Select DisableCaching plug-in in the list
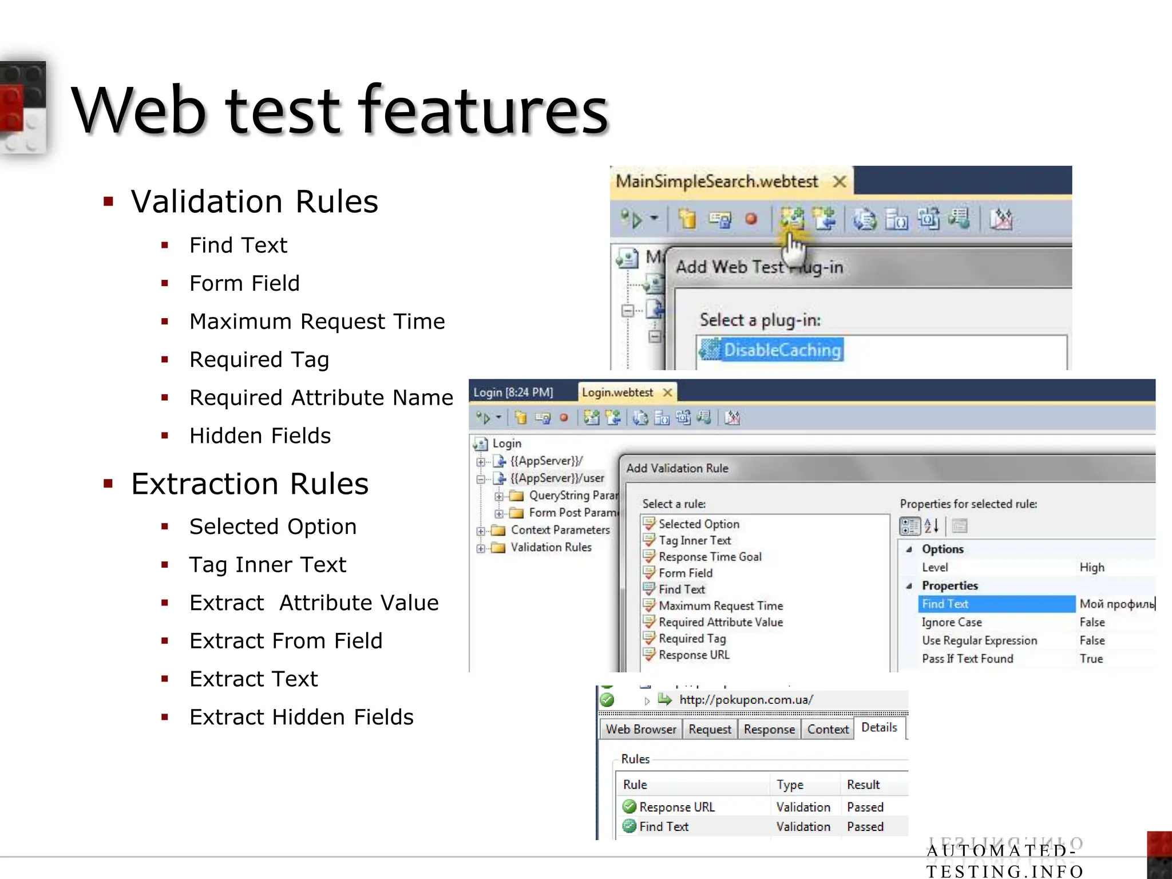This screenshot has width=1172, height=879. pyautogui.click(x=782, y=350)
